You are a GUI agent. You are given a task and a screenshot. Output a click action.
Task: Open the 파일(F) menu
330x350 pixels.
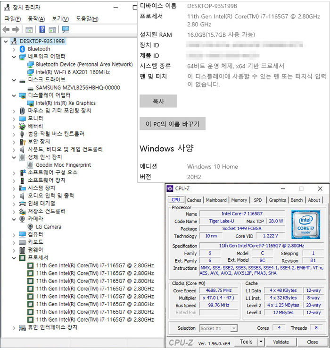12,19
